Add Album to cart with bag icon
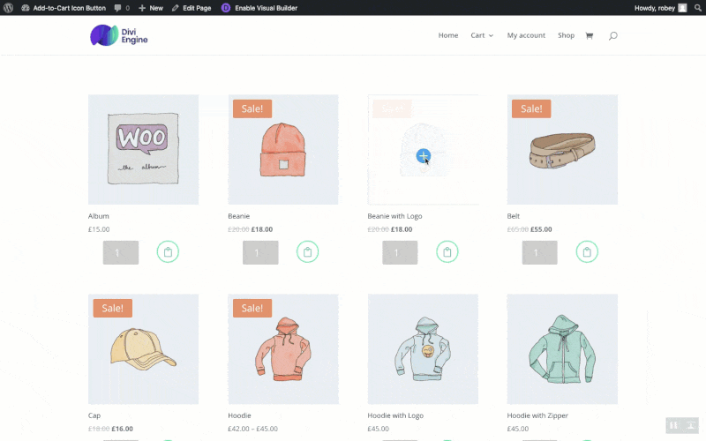The height and width of the screenshot is (441, 706). click(168, 252)
